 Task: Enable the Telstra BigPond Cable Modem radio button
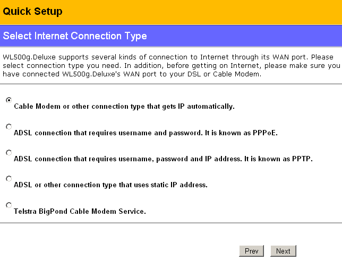click(8, 205)
